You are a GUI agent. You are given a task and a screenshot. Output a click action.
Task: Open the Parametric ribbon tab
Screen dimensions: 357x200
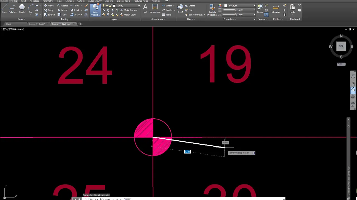click(x=48, y=1)
